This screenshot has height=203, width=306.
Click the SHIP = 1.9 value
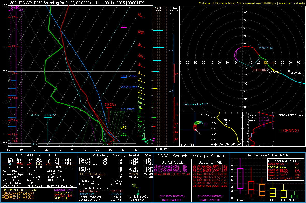click(x=61, y=198)
